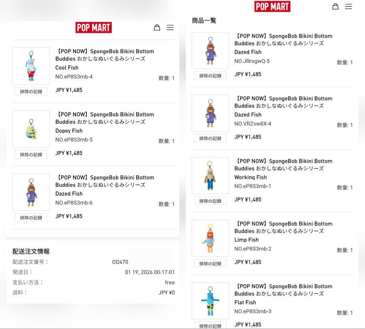The height and width of the screenshot is (329, 365).
Task: Click POP MART logo in left screen
Action: click(94, 27)
